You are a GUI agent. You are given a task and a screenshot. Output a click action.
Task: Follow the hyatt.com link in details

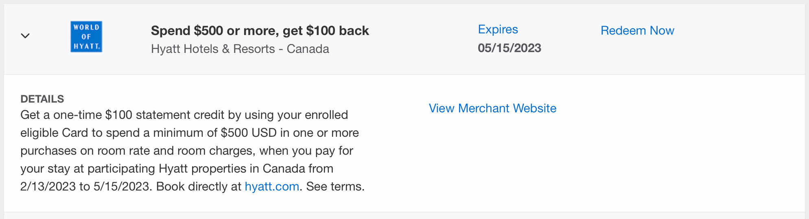[272, 186]
